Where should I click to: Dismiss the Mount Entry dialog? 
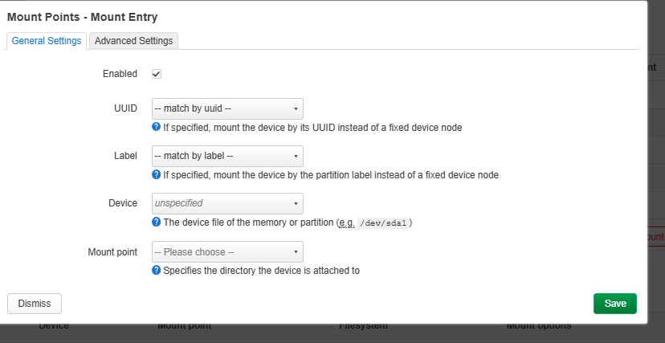(35, 304)
